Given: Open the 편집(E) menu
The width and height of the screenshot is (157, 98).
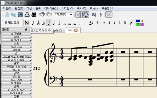Looking at the screenshot, I should coord(19,8).
